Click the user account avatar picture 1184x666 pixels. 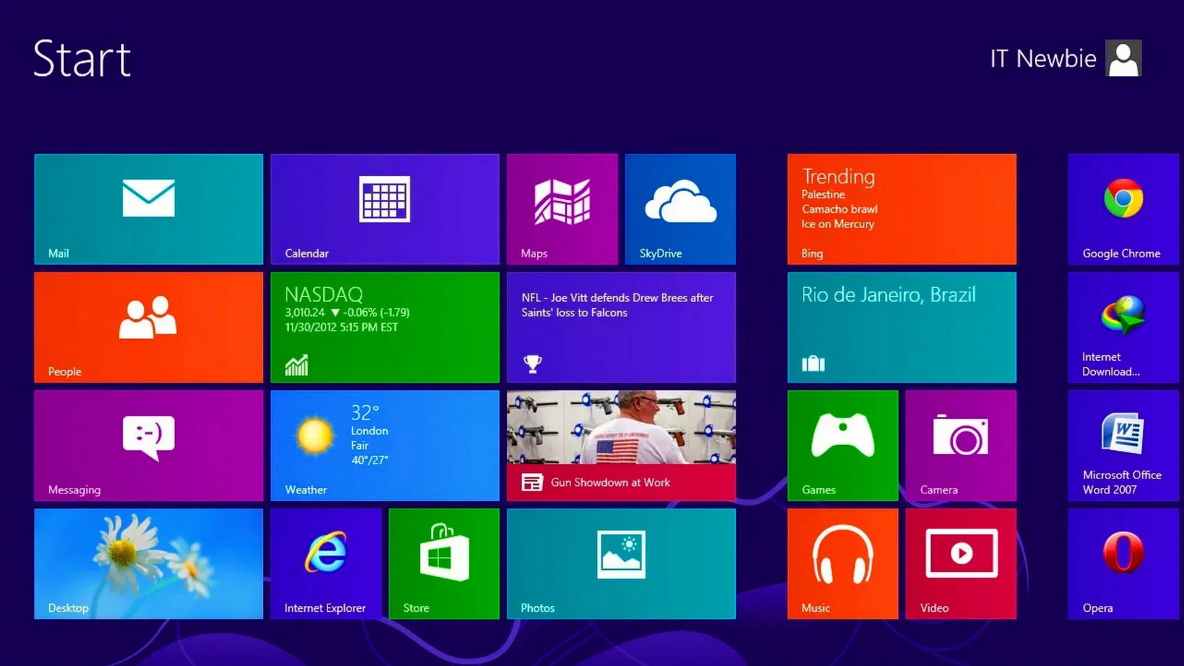(x=1124, y=58)
